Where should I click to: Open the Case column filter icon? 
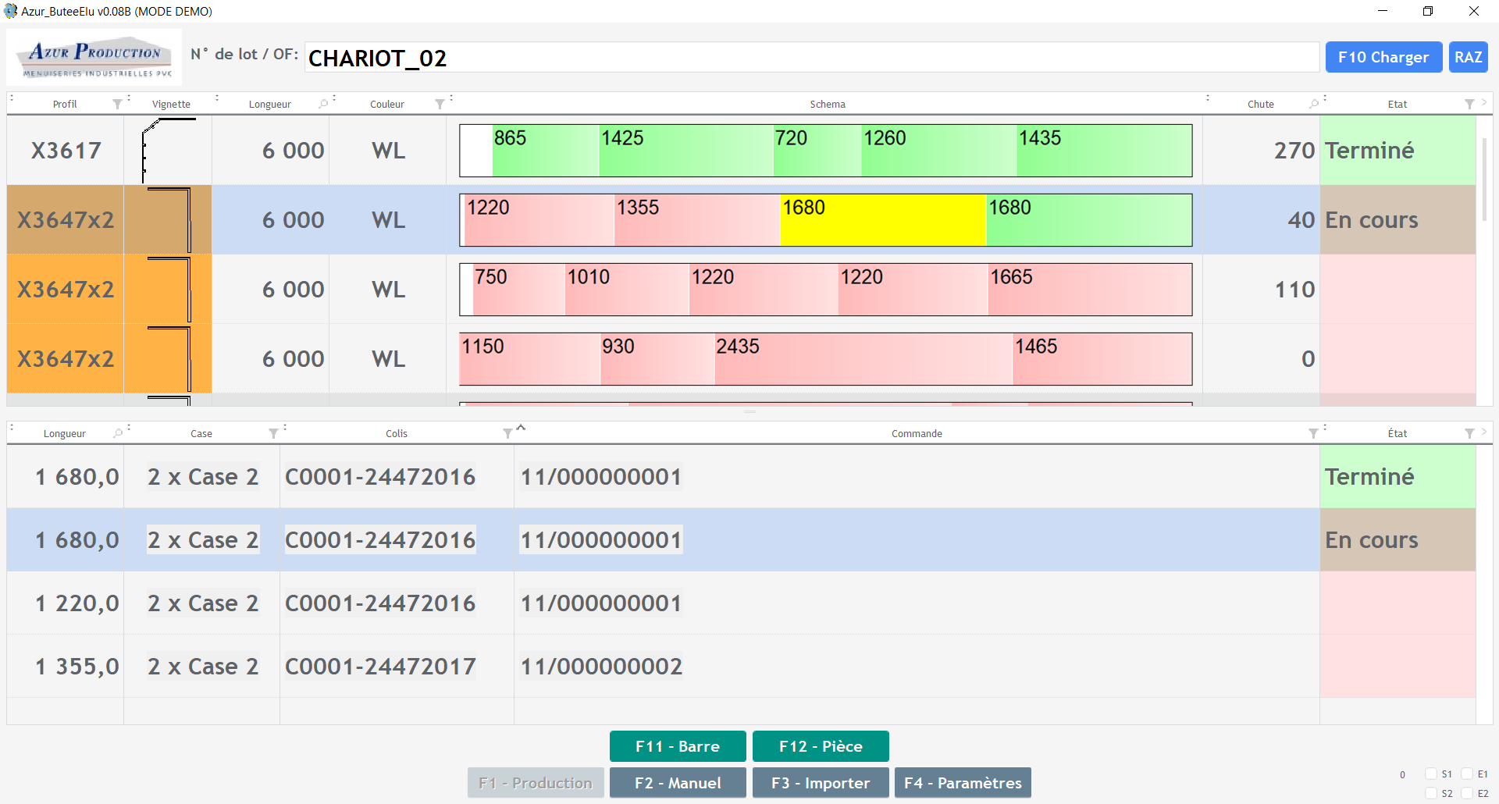(273, 434)
